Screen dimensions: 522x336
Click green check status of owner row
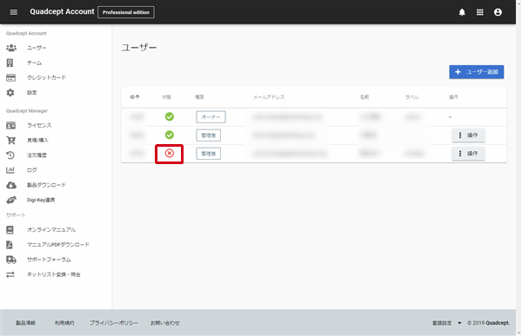[170, 116]
